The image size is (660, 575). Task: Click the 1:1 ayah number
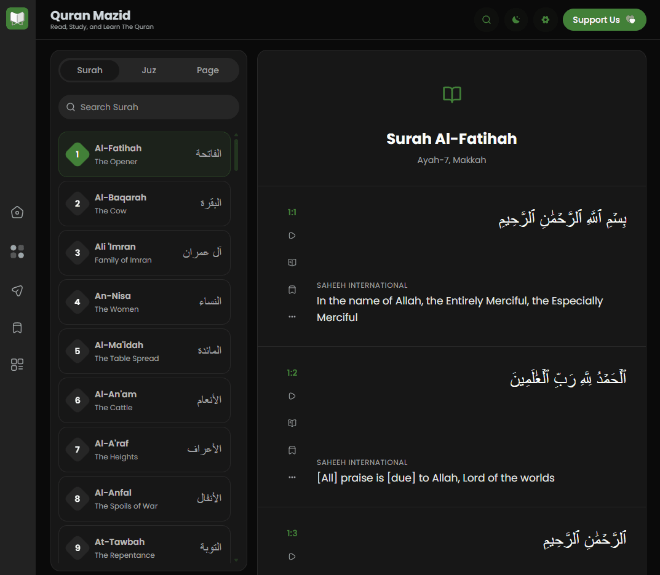click(x=292, y=212)
